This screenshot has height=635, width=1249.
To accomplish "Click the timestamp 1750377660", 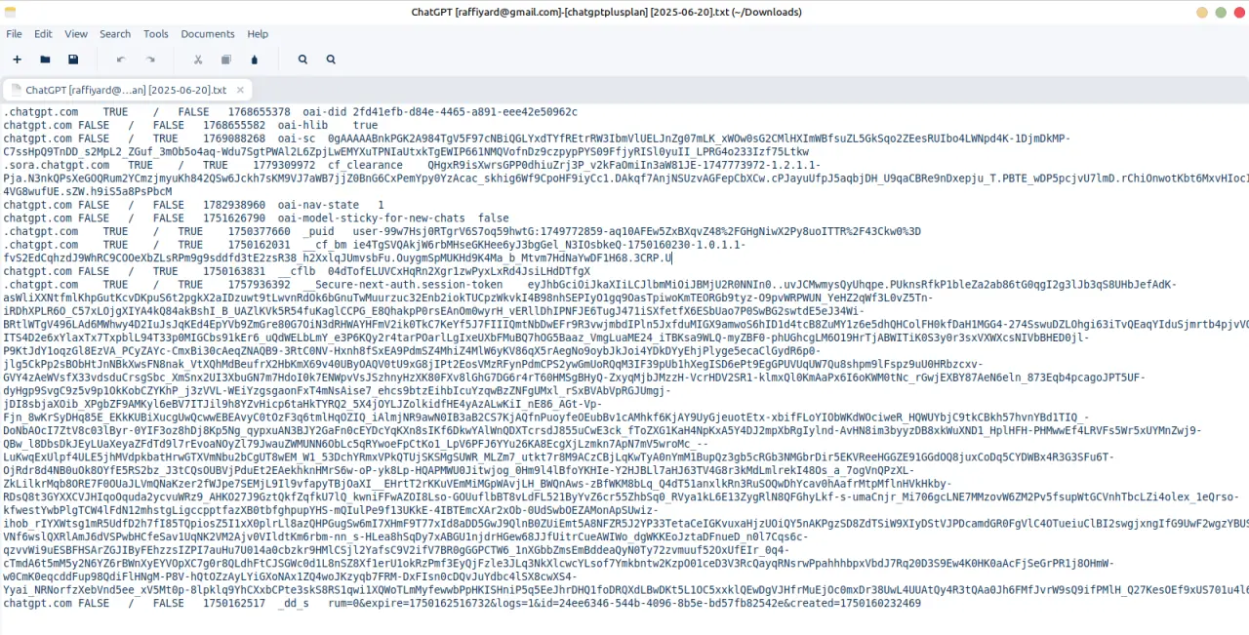I will [259, 232].
